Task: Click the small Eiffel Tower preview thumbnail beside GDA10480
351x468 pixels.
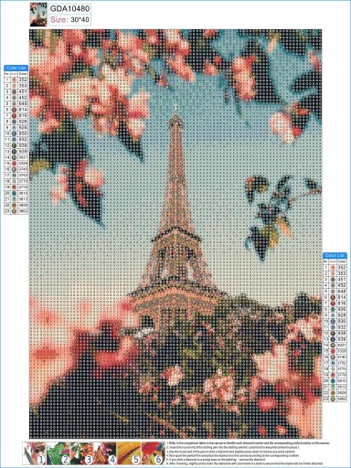Action: [x=38, y=15]
